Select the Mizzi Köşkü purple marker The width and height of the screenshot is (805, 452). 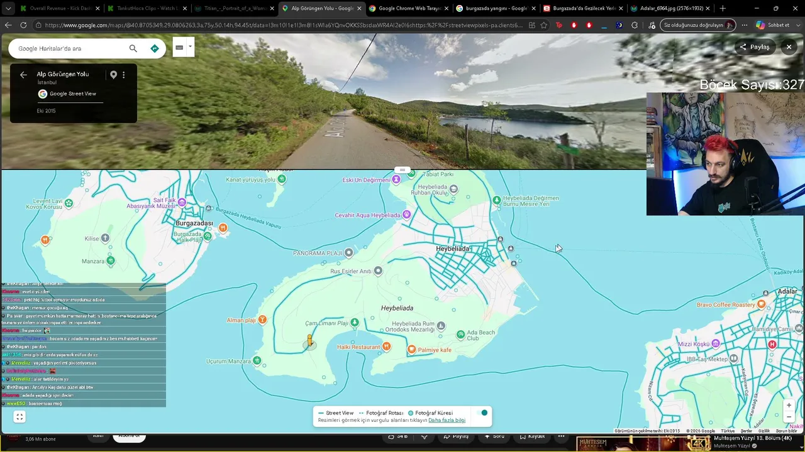tap(715, 344)
